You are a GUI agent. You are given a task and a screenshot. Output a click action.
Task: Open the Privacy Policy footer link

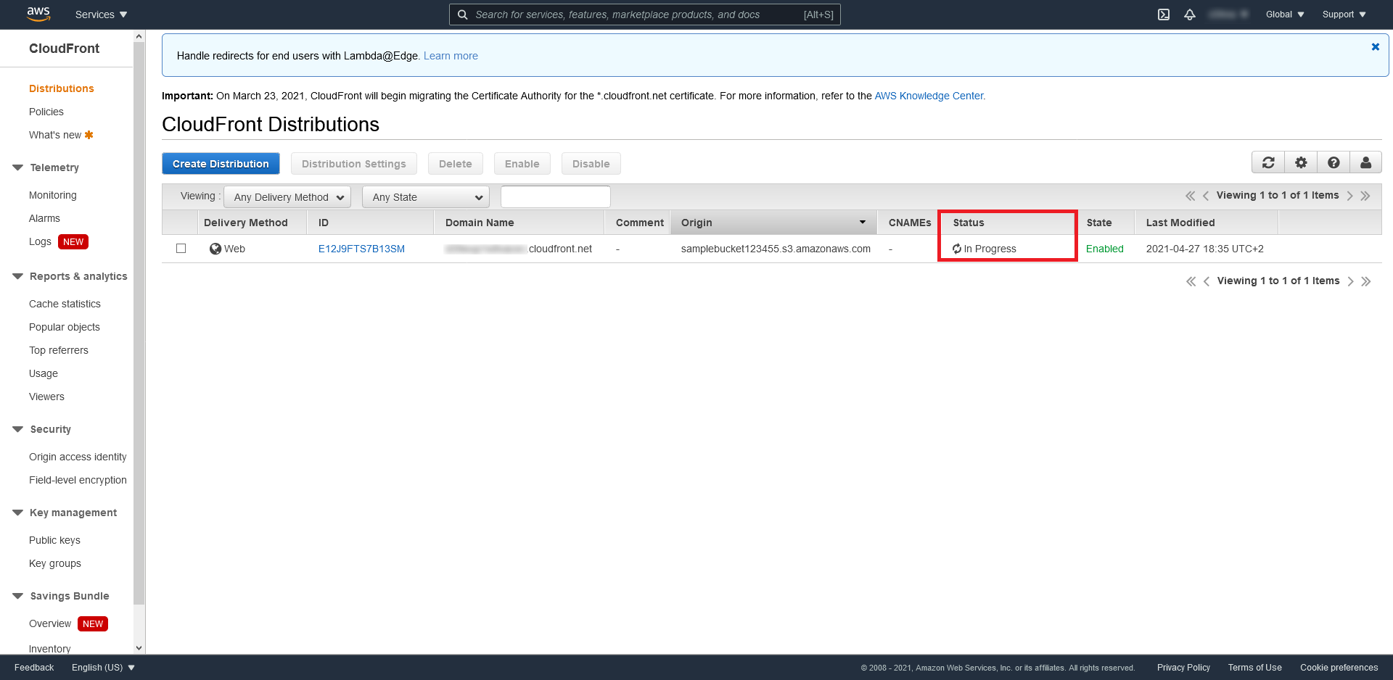[1183, 668]
